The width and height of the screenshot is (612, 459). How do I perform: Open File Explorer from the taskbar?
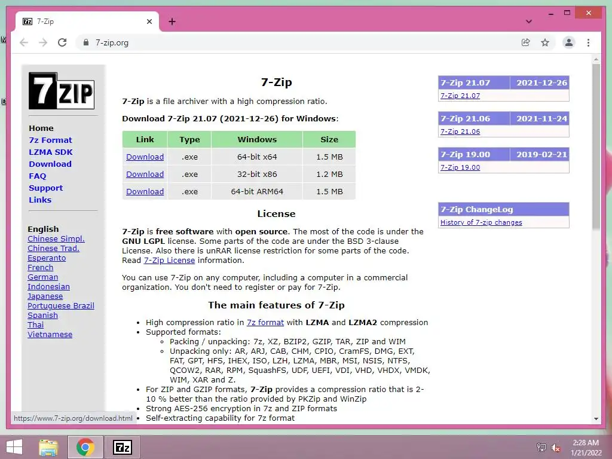tap(48, 447)
